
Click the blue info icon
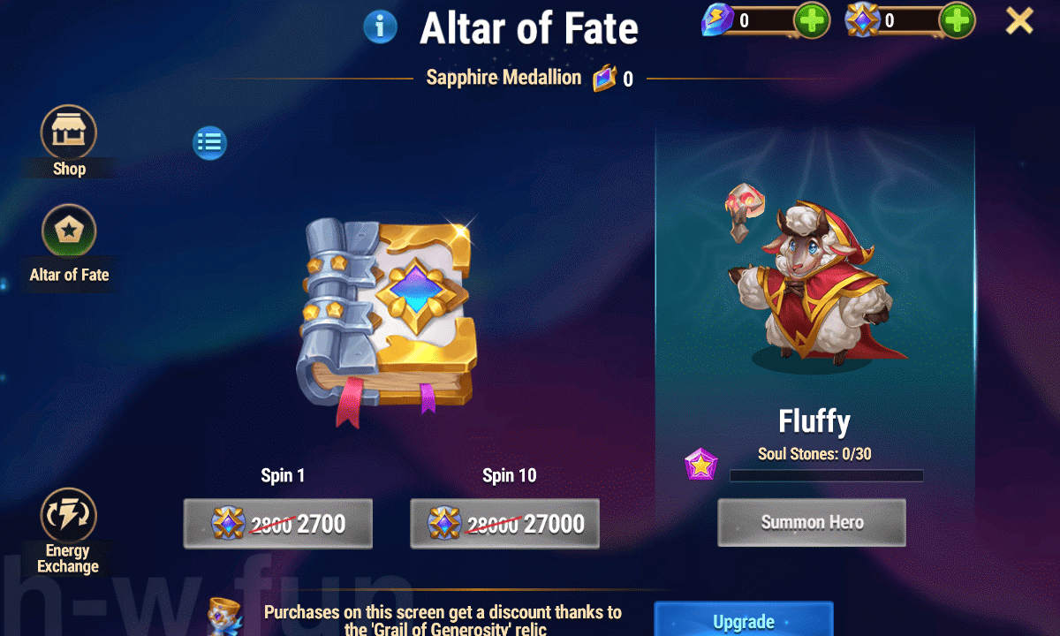[x=381, y=27]
